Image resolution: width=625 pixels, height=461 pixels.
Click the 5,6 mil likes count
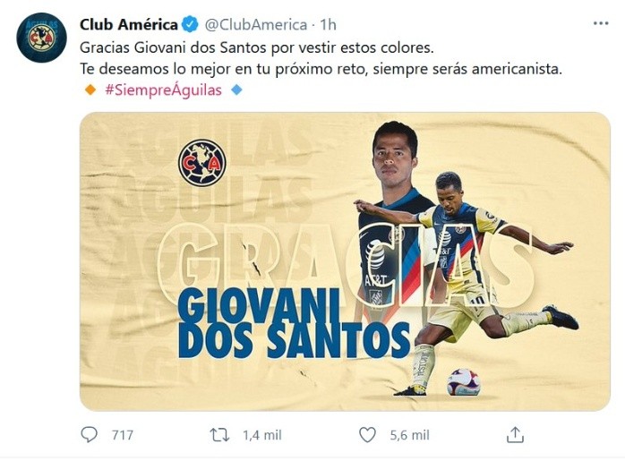click(x=410, y=435)
